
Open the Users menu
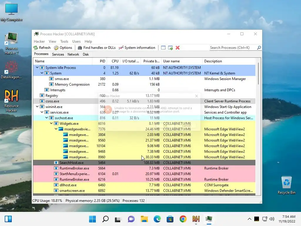click(76, 41)
